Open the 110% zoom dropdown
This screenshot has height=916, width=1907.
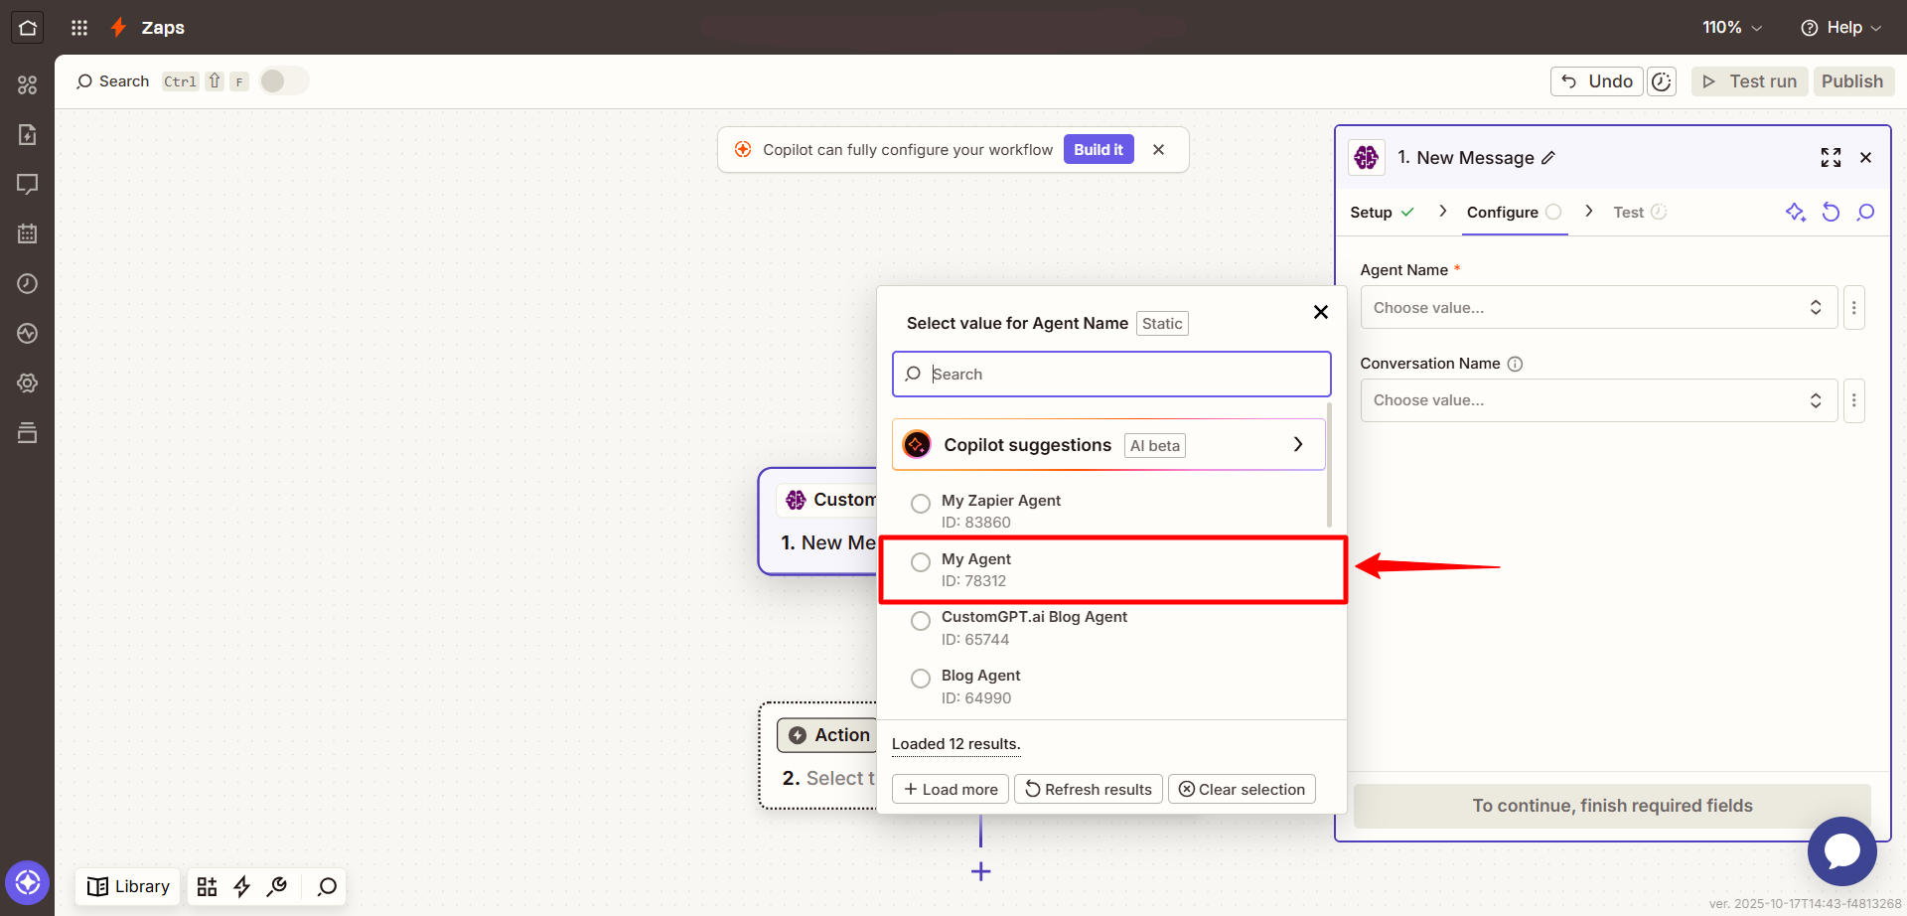(x=1732, y=28)
